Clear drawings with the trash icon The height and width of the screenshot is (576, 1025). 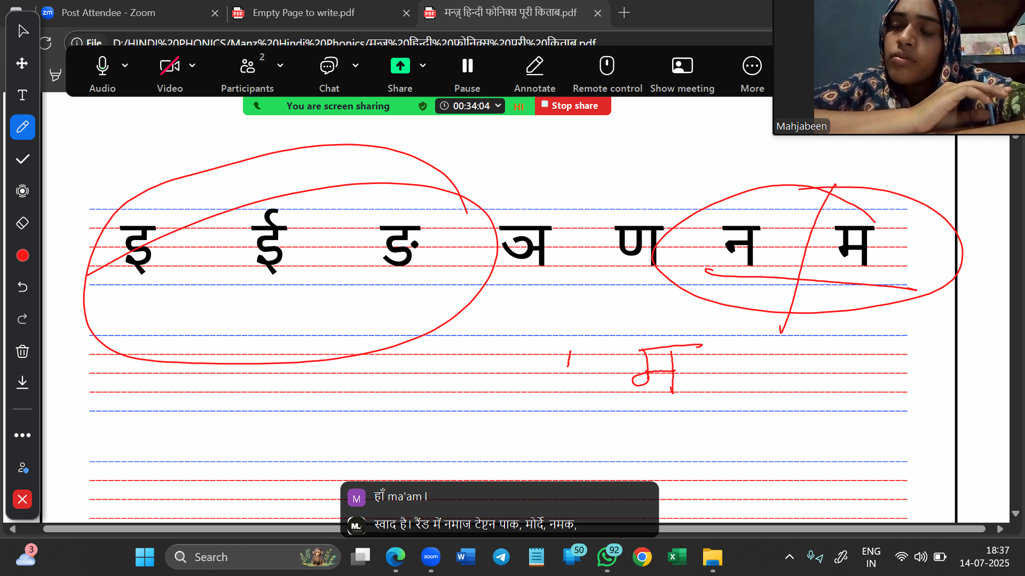(x=22, y=351)
